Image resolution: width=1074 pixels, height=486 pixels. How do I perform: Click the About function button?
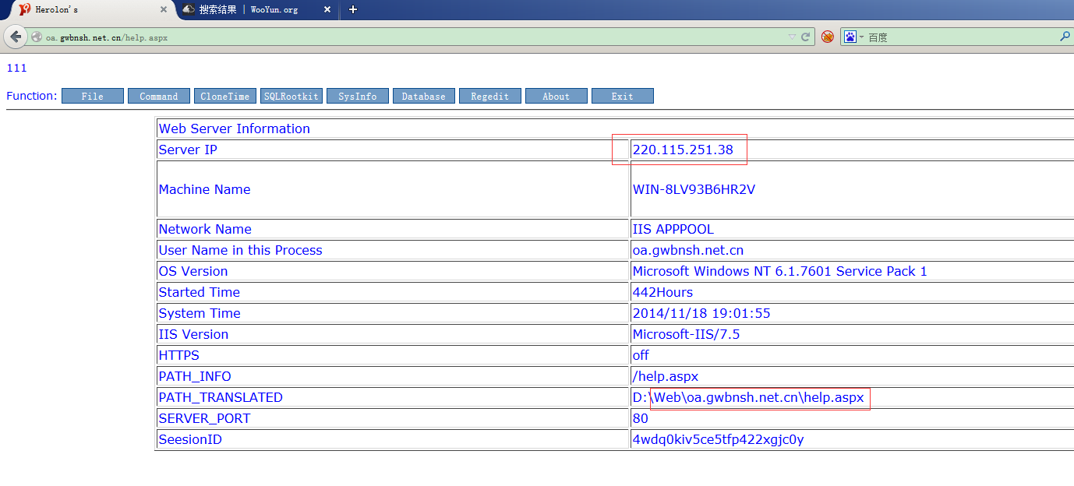[556, 96]
